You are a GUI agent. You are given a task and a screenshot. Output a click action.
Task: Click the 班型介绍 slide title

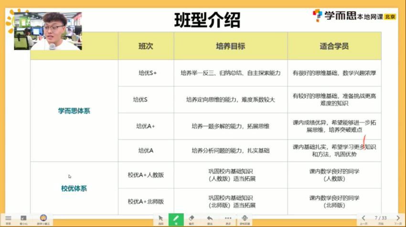tap(207, 20)
